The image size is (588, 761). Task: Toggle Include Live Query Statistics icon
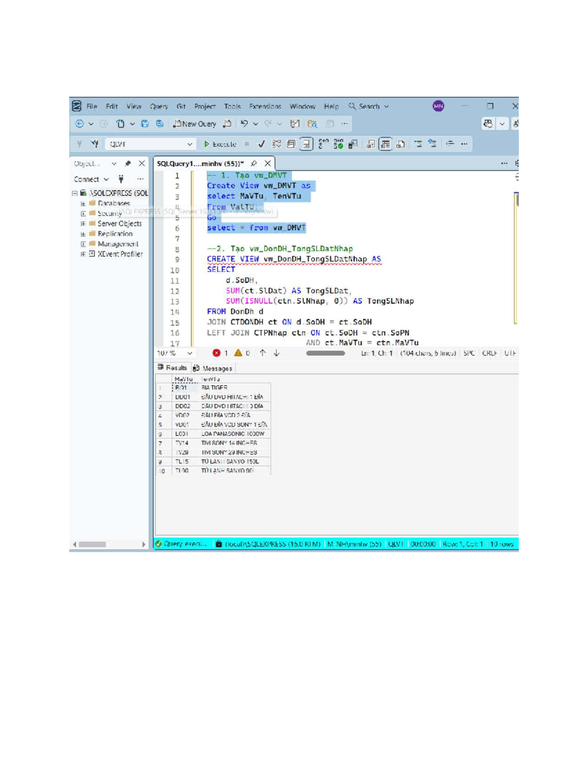pos(339,144)
